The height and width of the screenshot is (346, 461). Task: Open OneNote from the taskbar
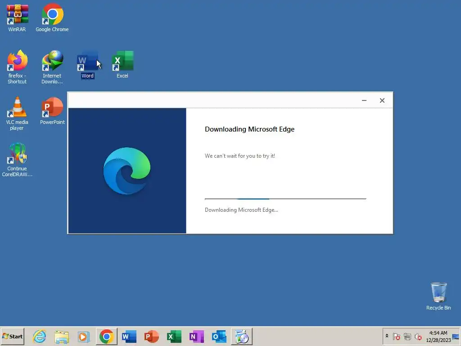(x=197, y=337)
